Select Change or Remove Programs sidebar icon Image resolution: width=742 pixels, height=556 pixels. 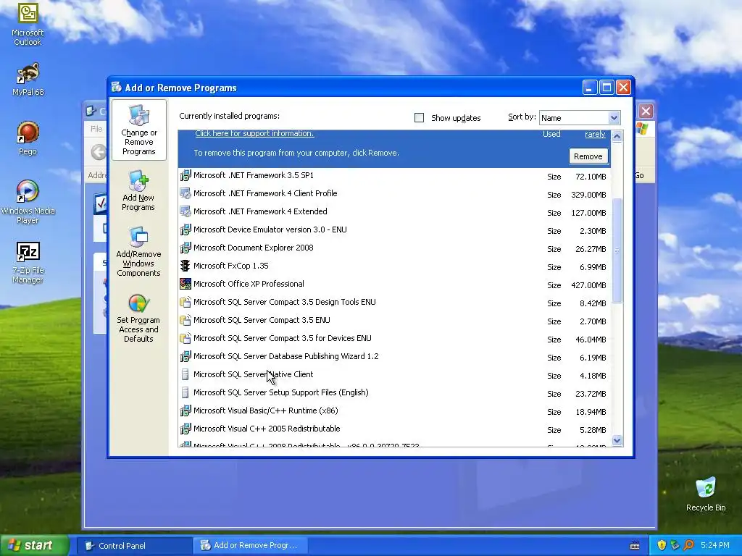coord(138,130)
